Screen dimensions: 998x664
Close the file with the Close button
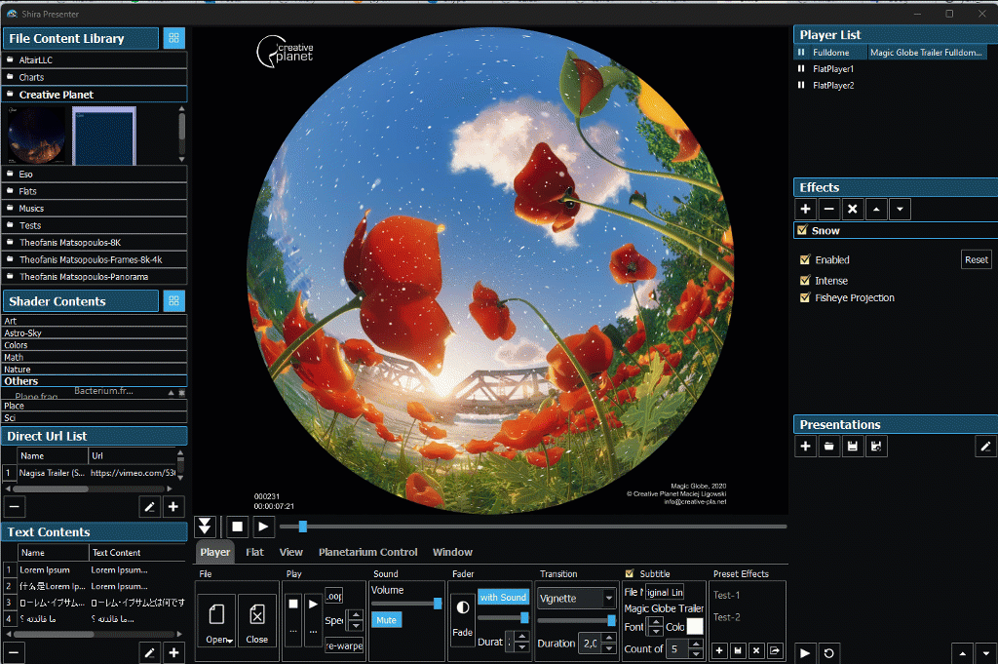point(257,621)
